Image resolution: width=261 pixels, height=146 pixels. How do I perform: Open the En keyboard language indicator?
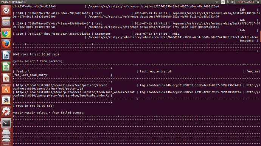coord(223,2)
